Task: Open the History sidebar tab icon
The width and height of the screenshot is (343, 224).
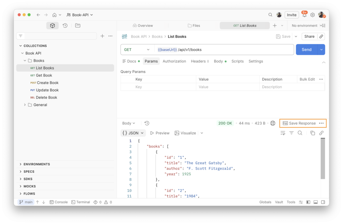Action: 65,25
